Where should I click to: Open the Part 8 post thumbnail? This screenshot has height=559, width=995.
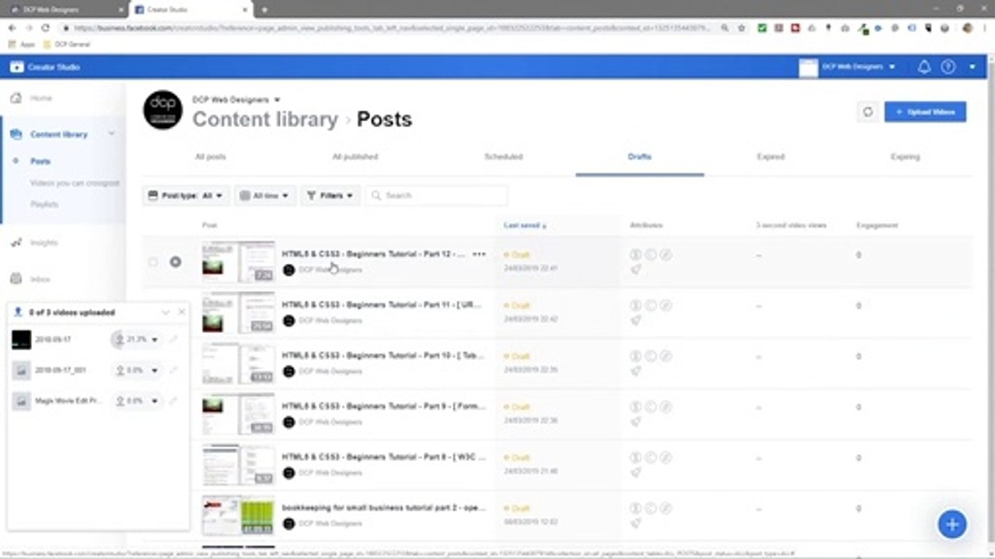pyautogui.click(x=238, y=464)
